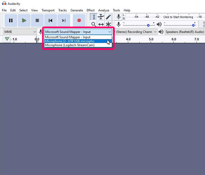Choose Microsoft Sound Mapper - Input from list
Viewport: 205px width, 175px height.
pyautogui.click(x=78, y=37)
